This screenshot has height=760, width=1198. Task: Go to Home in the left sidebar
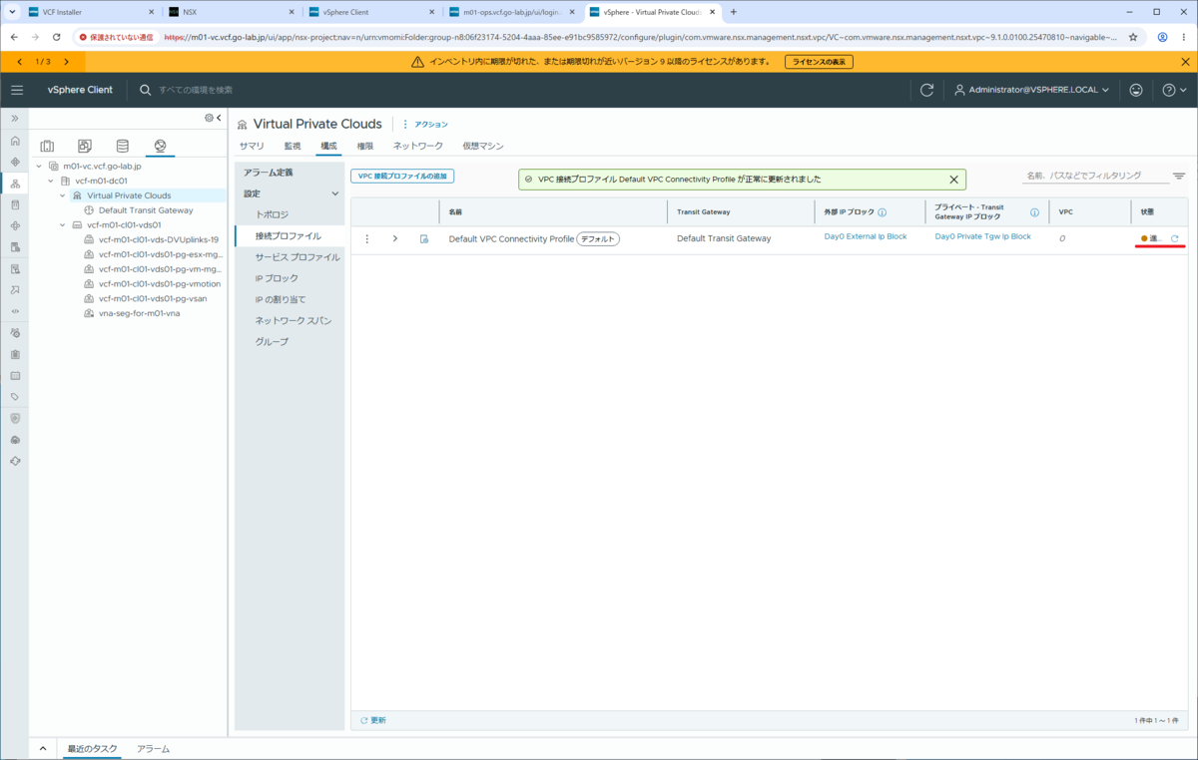(15, 141)
